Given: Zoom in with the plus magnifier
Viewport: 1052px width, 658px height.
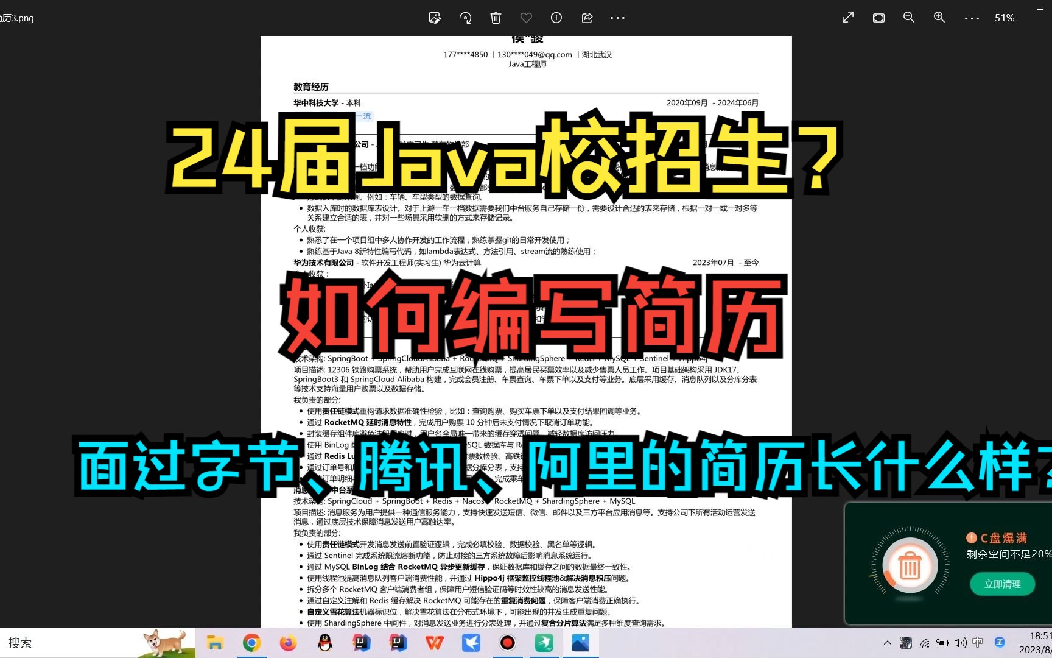Looking at the screenshot, I should [939, 18].
